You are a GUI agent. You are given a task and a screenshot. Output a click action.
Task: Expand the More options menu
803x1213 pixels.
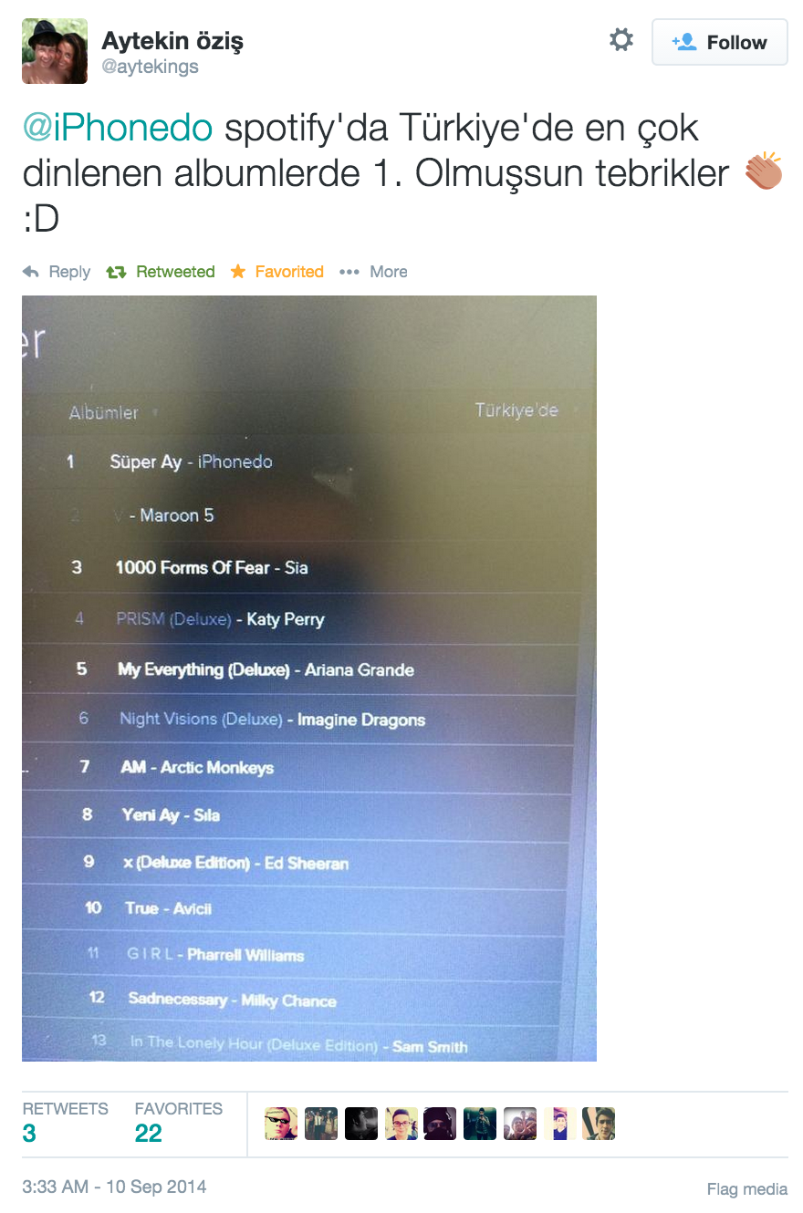373,272
